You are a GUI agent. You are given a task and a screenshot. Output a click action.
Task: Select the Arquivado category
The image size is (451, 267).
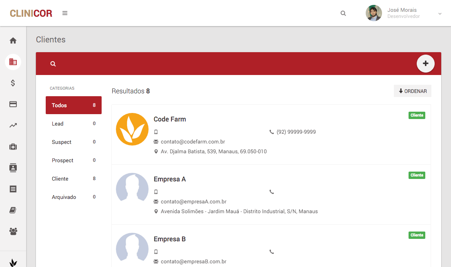coord(73,197)
